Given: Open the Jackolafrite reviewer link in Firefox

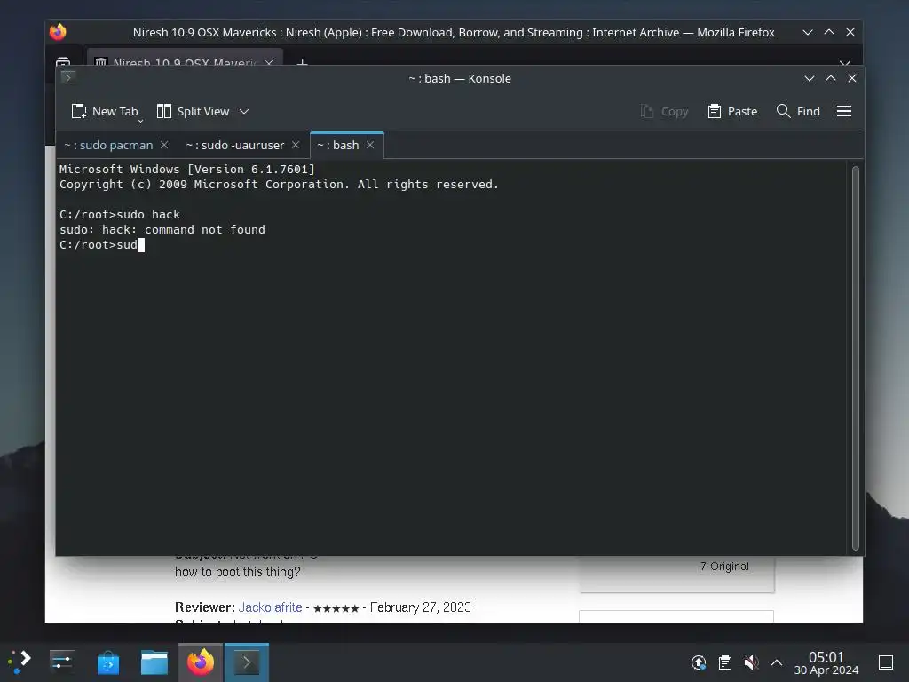Looking at the screenshot, I should [270, 607].
